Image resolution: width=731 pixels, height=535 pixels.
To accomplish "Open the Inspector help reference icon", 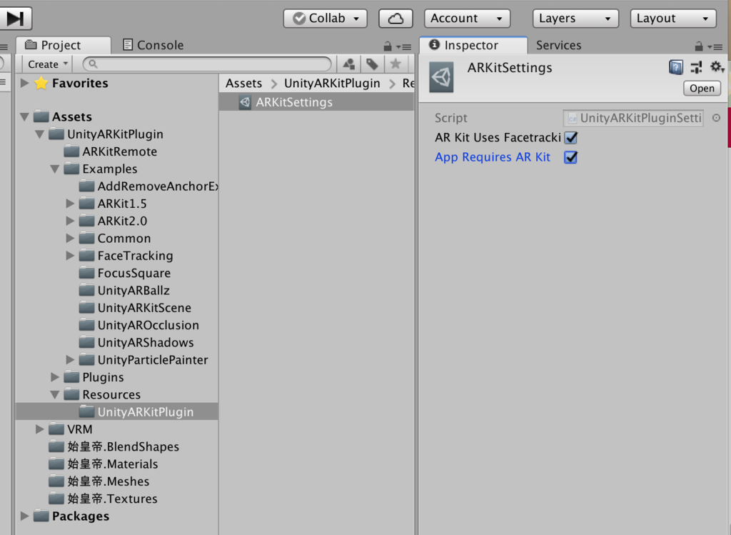I will tap(675, 68).
